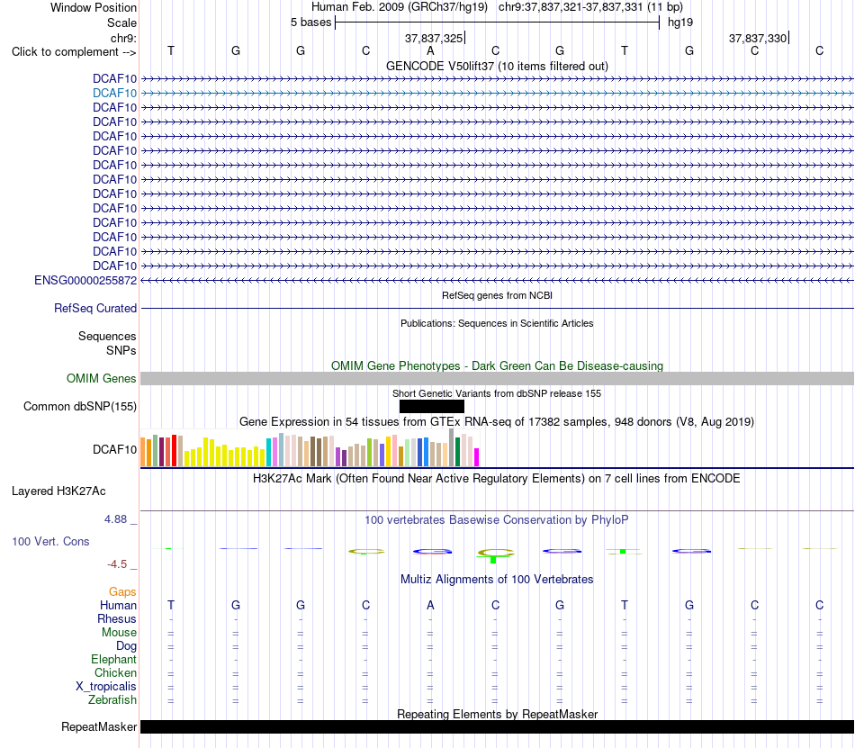Screen dimensions: 855x748
Task: Select the Zebrafish alignment row label
Action: click(x=112, y=700)
